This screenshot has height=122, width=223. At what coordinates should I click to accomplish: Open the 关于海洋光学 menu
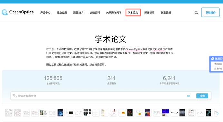pos(114,13)
